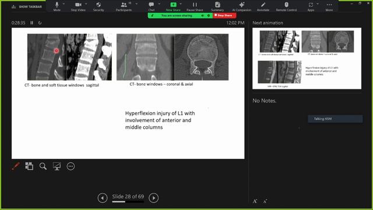Restore down the presenter view window
The image size is (373, 210).
(x=360, y=3)
